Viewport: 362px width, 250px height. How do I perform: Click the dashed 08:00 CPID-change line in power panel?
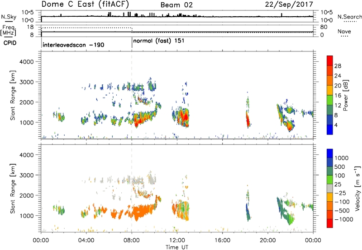(x=132, y=95)
